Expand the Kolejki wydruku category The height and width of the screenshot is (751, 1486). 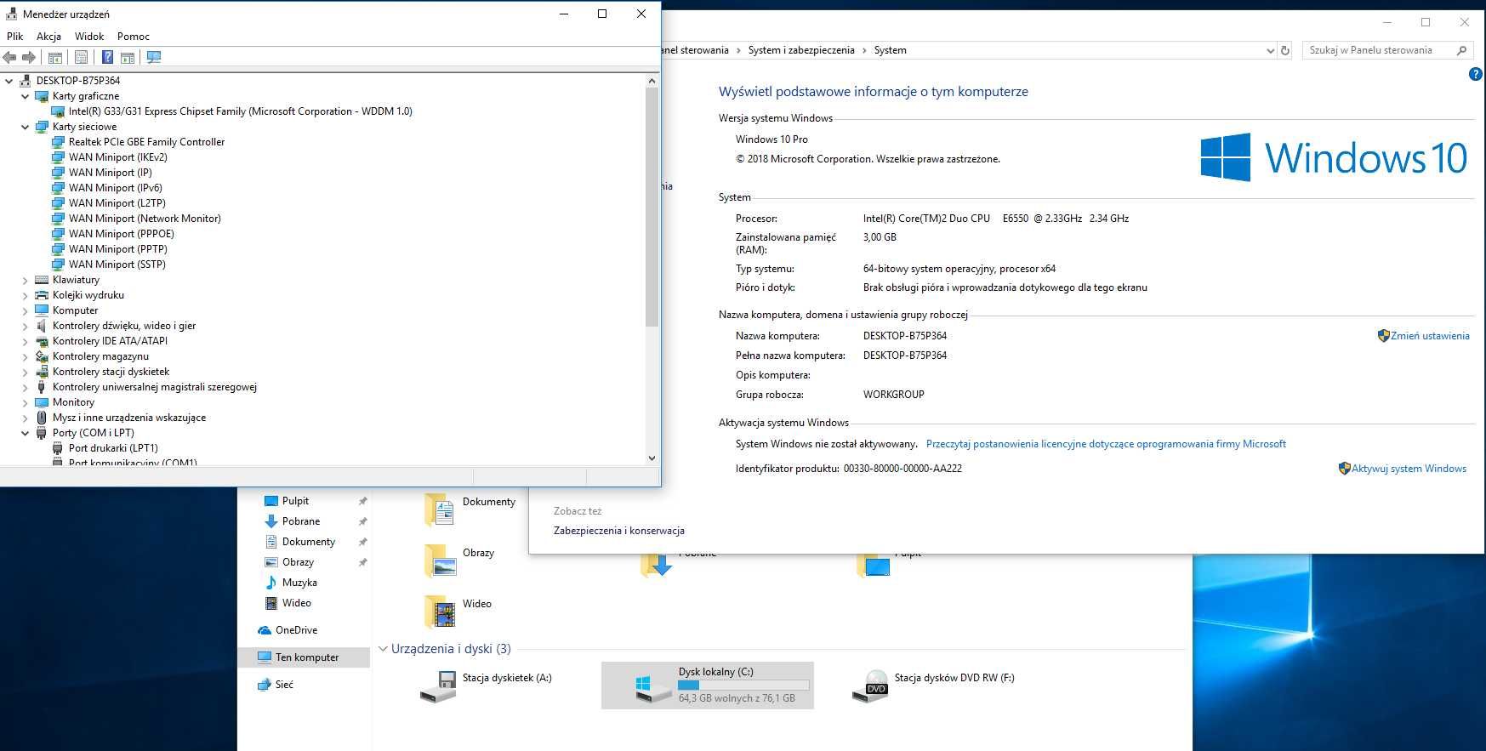coord(26,295)
